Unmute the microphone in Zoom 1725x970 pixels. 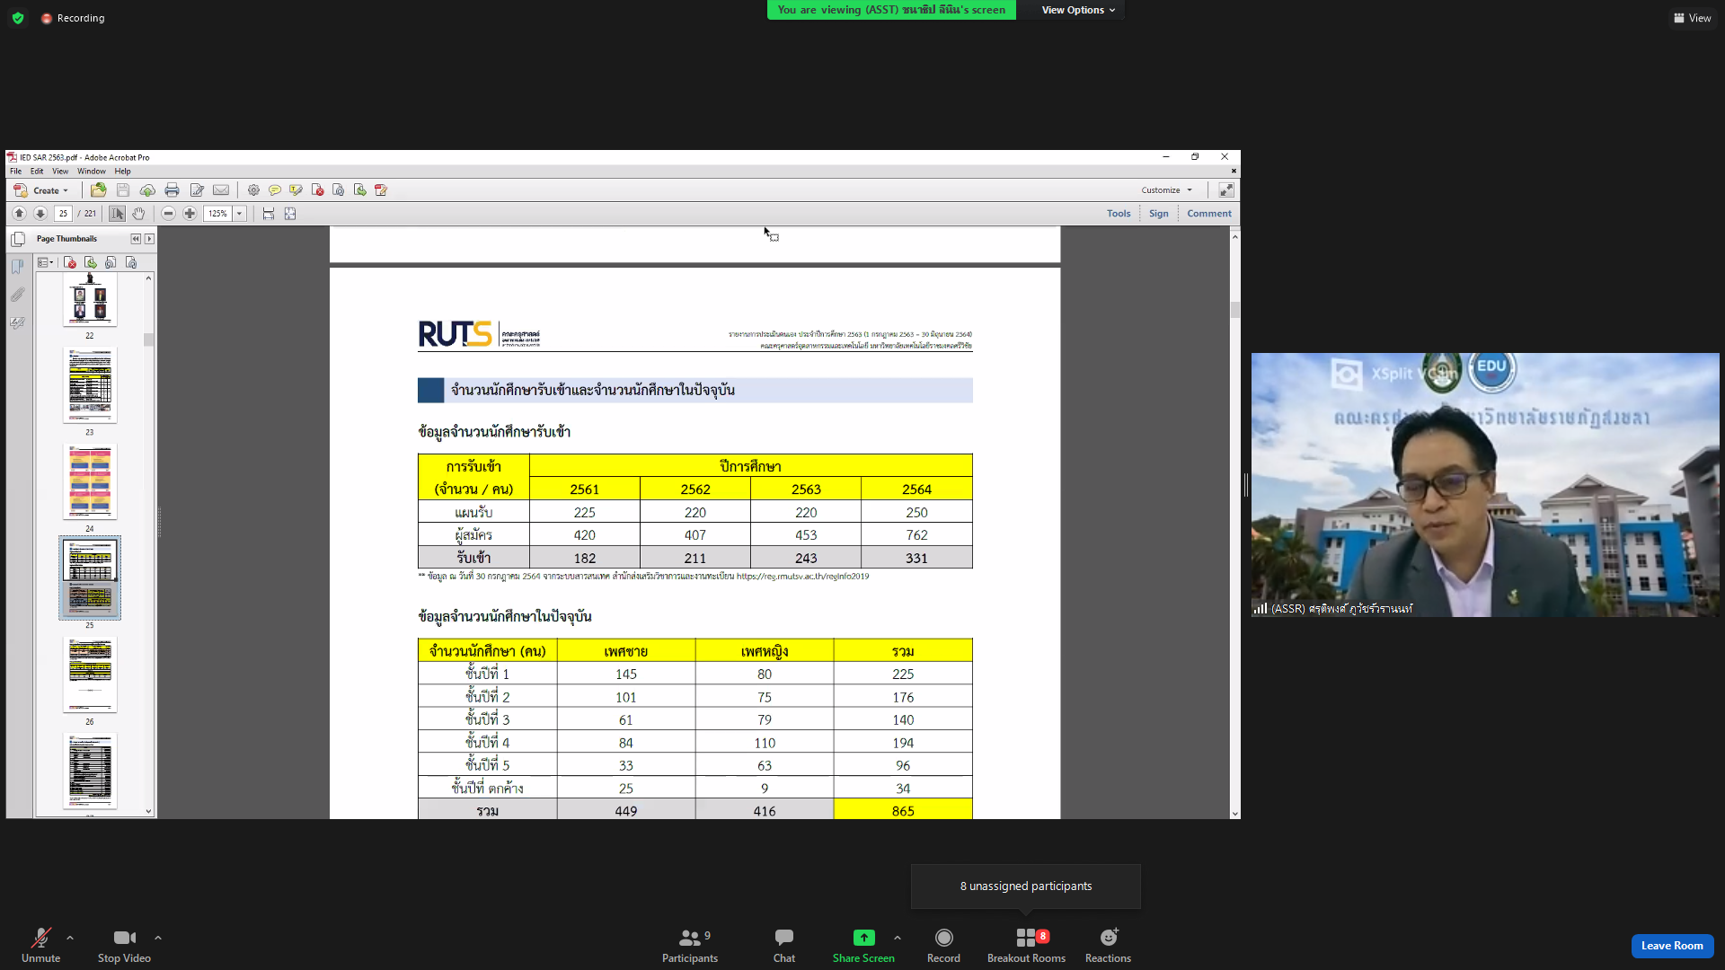pos(41,946)
